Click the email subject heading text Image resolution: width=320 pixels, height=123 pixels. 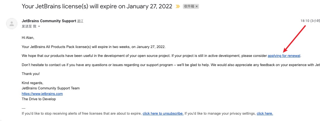(97, 6)
